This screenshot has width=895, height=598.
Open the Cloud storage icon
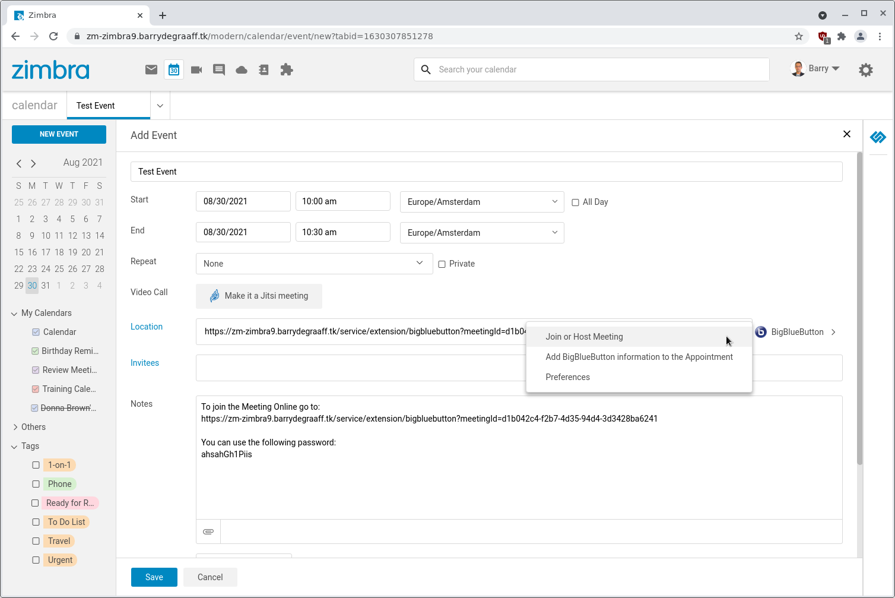(242, 70)
